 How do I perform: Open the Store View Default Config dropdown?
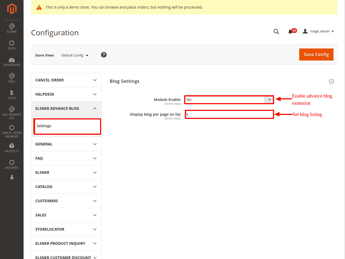(x=75, y=55)
